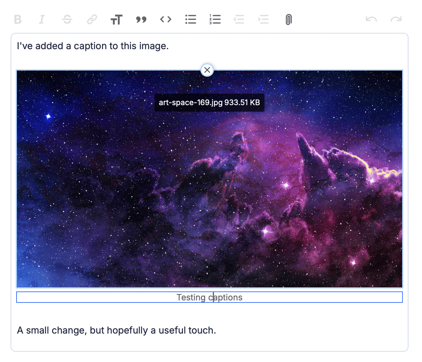422x362 pixels.
Task: Format text as a block quote
Action: 141,20
